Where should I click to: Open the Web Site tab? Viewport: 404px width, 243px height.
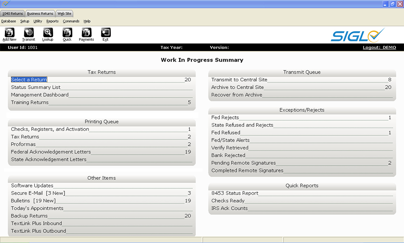click(64, 14)
